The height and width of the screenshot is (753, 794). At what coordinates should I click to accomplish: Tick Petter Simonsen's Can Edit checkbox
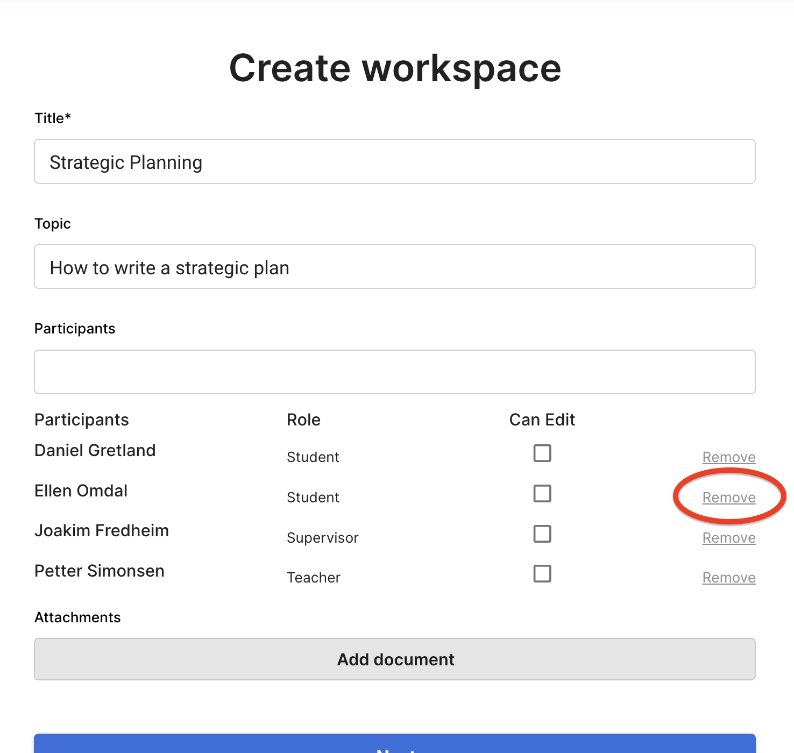point(542,574)
